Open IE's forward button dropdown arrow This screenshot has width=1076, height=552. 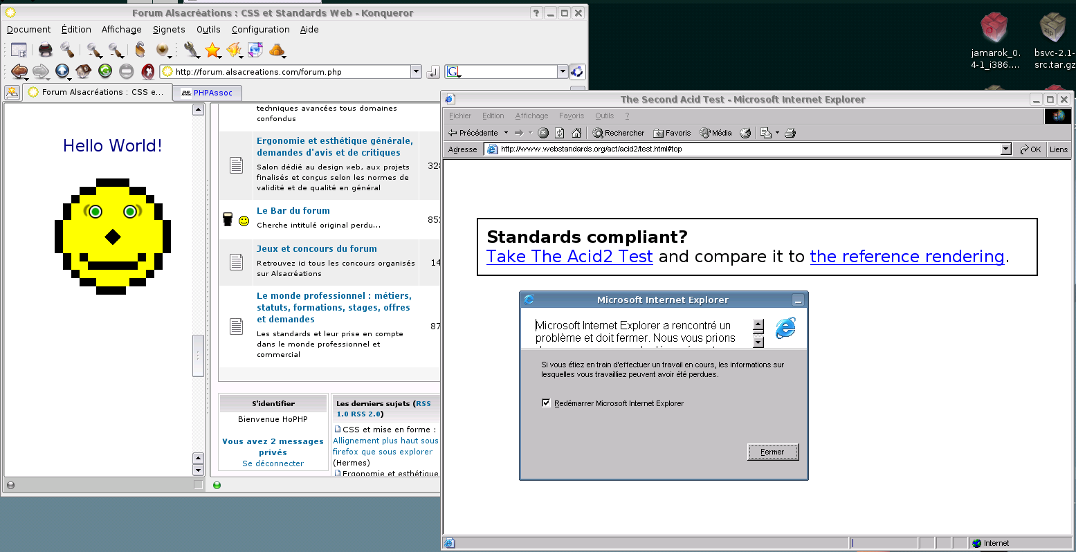[x=531, y=133]
